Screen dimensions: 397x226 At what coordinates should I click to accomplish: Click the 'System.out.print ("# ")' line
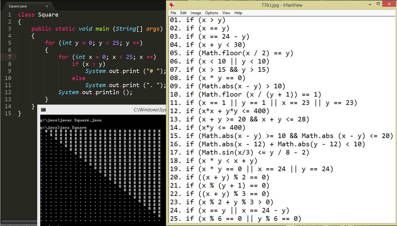click(126, 71)
